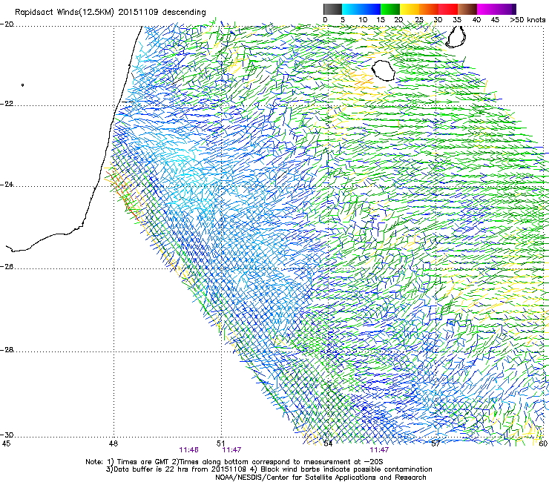Click the green 15-20 knots color swatch

point(390,9)
